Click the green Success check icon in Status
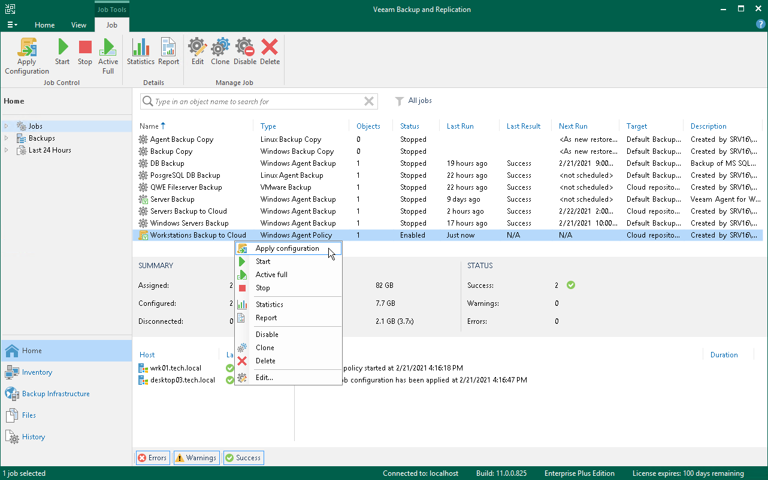The image size is (768, 480). (571, 285)
